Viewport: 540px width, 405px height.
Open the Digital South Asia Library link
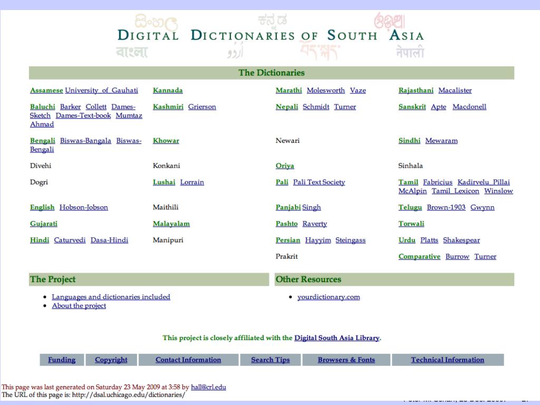point(337,338)
